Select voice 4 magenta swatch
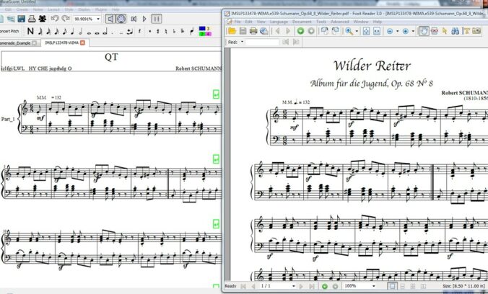This screenshot has width=488, height=294. click(x=208, y=34)
